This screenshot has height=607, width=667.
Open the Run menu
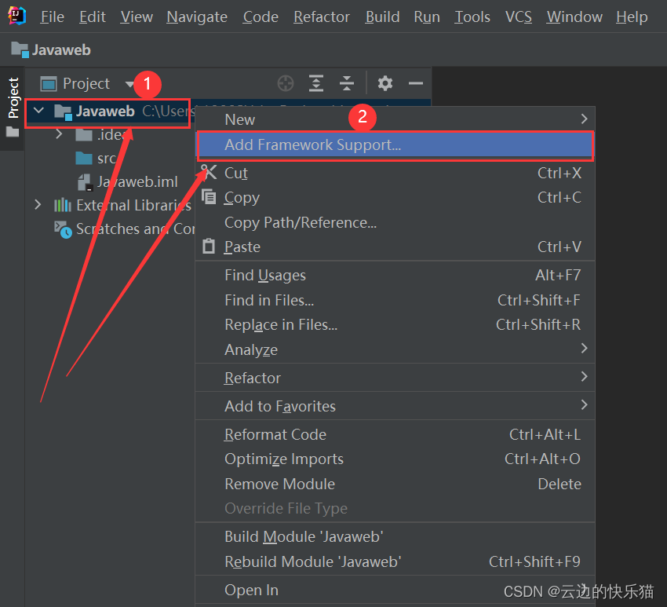click(427, 17)
